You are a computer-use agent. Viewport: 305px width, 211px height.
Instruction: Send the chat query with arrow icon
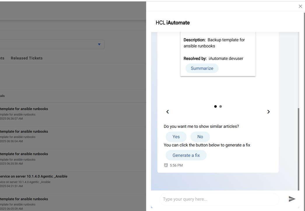292,199
